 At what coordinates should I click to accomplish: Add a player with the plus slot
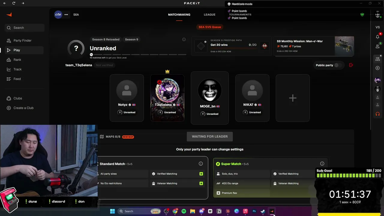293,98
